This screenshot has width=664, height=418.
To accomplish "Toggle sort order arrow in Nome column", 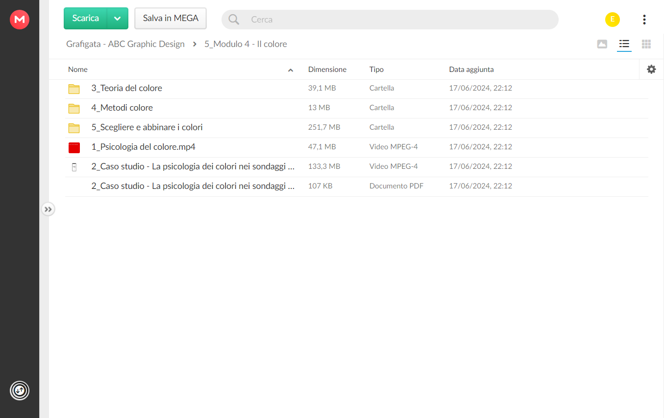I will coord(291,70).
